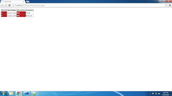Click the UserName column header
This screenshot has height=96, width=172.
pos(12,10)
